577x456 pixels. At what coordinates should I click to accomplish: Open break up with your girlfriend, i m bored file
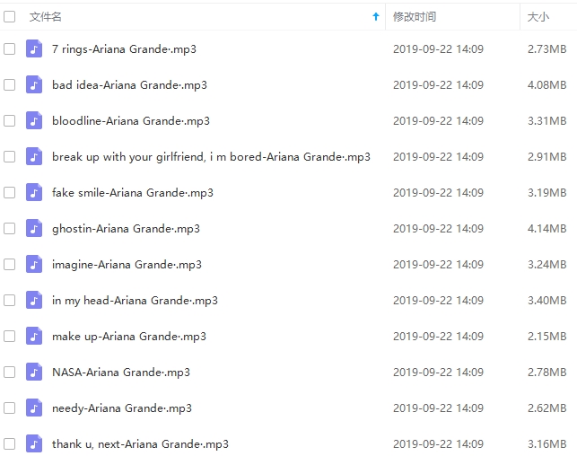pyautogui.click(x=211, y=157)
